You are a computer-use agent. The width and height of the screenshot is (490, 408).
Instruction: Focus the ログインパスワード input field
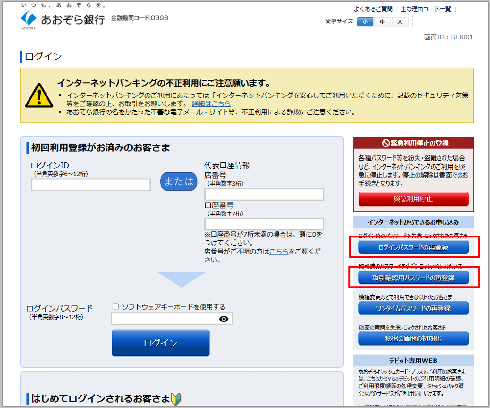(x=172, y=319)
